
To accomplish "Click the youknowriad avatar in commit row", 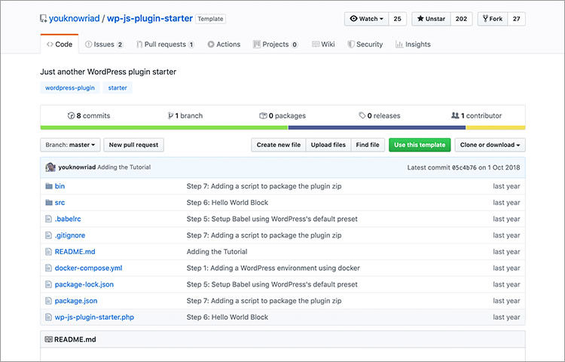I will pyautogui.click(x=50, y=167).
